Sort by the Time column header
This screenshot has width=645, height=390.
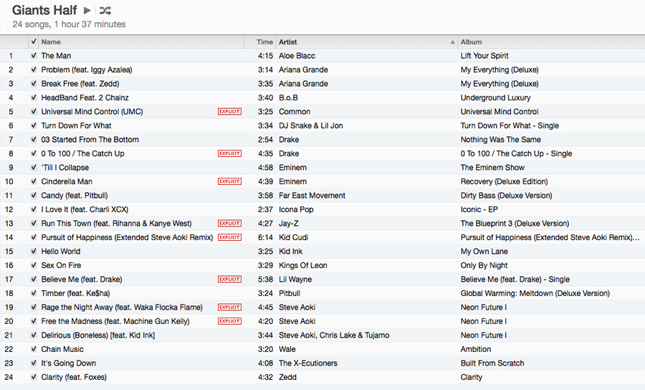[264, 42]
